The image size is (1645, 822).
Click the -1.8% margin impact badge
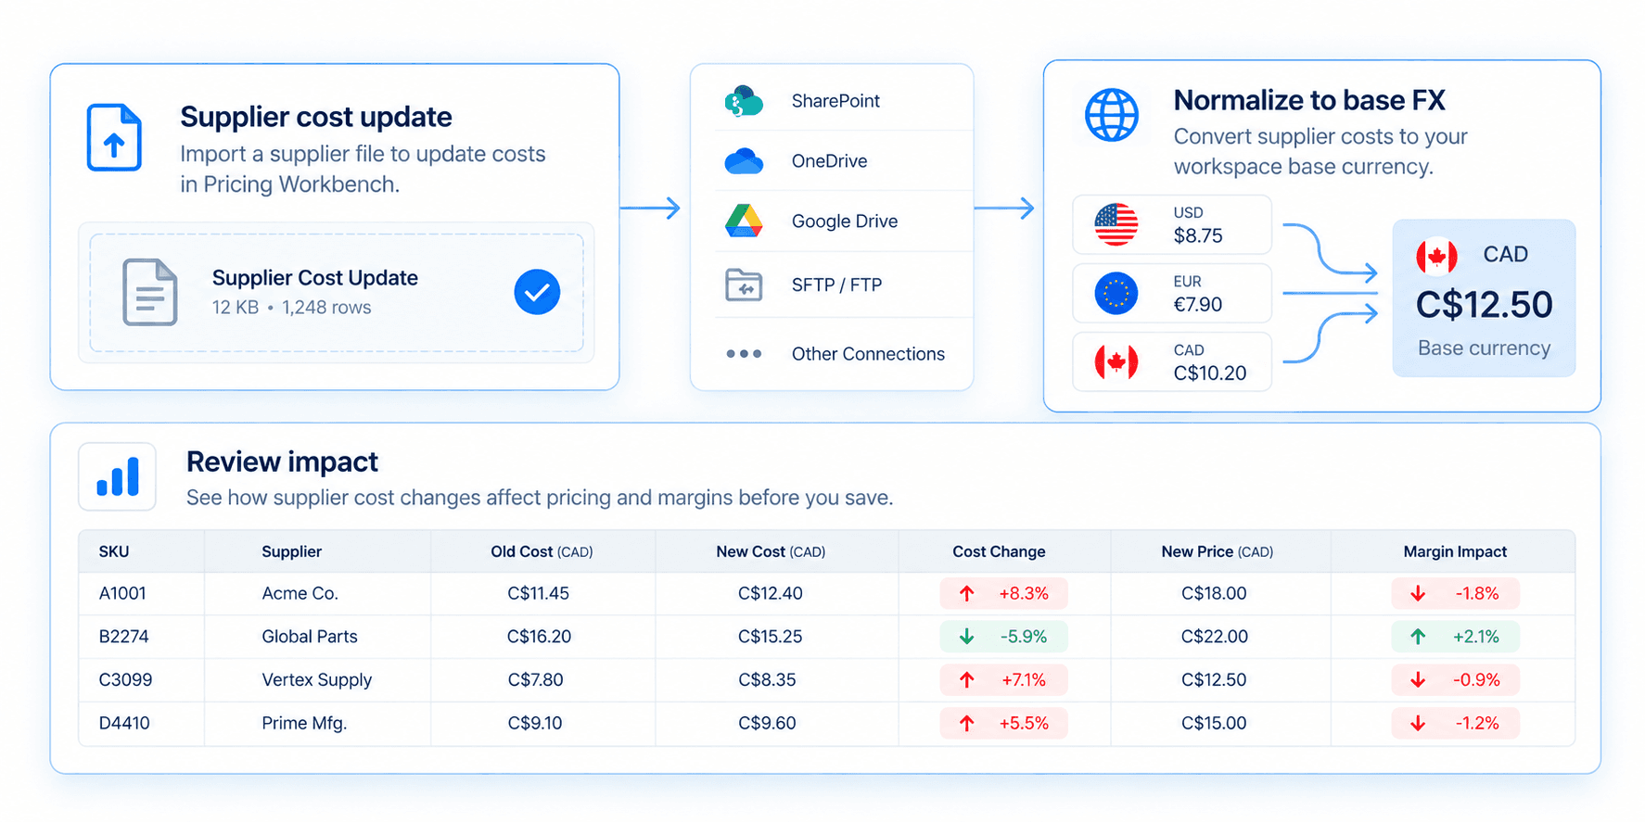[1455, 594]
